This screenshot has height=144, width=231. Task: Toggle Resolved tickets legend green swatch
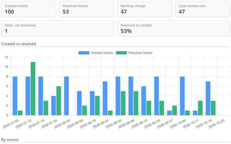(x=121, y=53)
